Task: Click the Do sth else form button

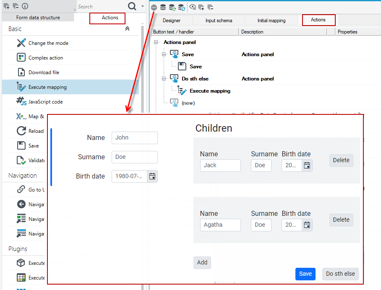Action: coord(340,274)
